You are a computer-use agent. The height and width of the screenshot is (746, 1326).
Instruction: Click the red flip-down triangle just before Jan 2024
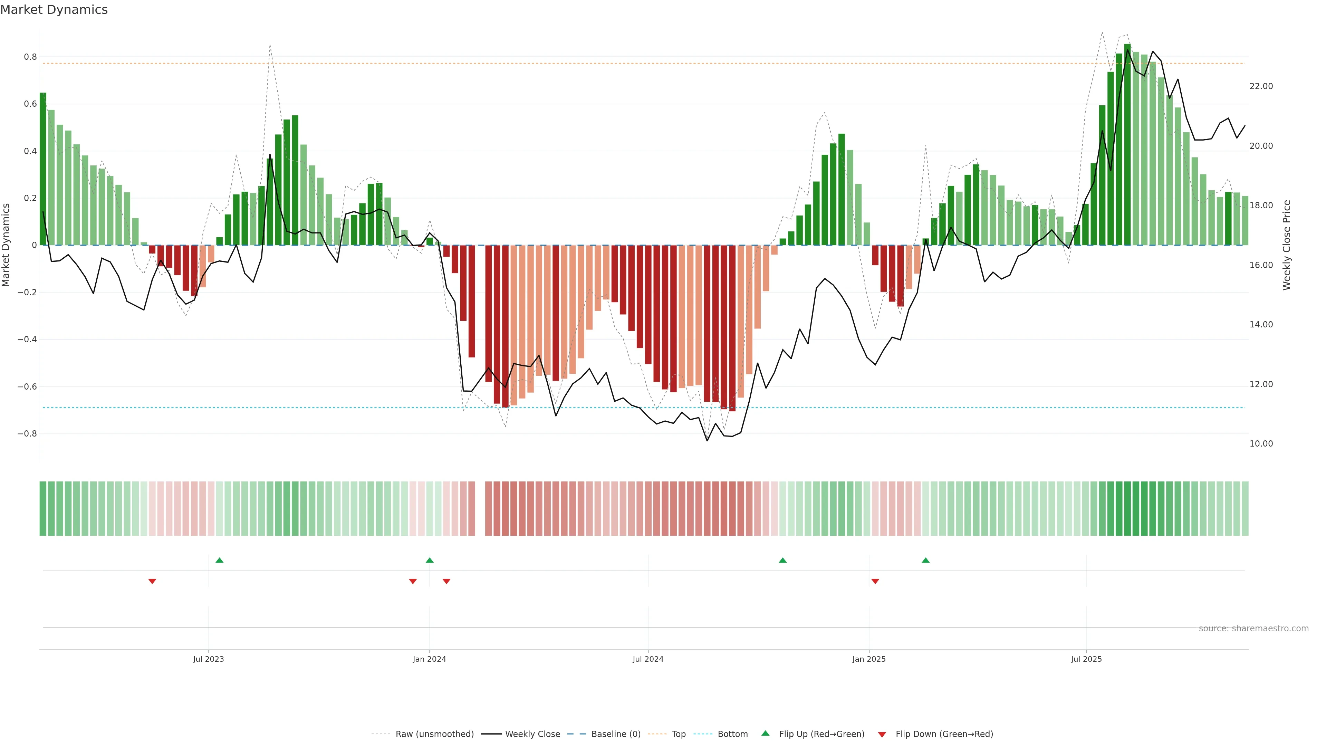tap(413, 581)
